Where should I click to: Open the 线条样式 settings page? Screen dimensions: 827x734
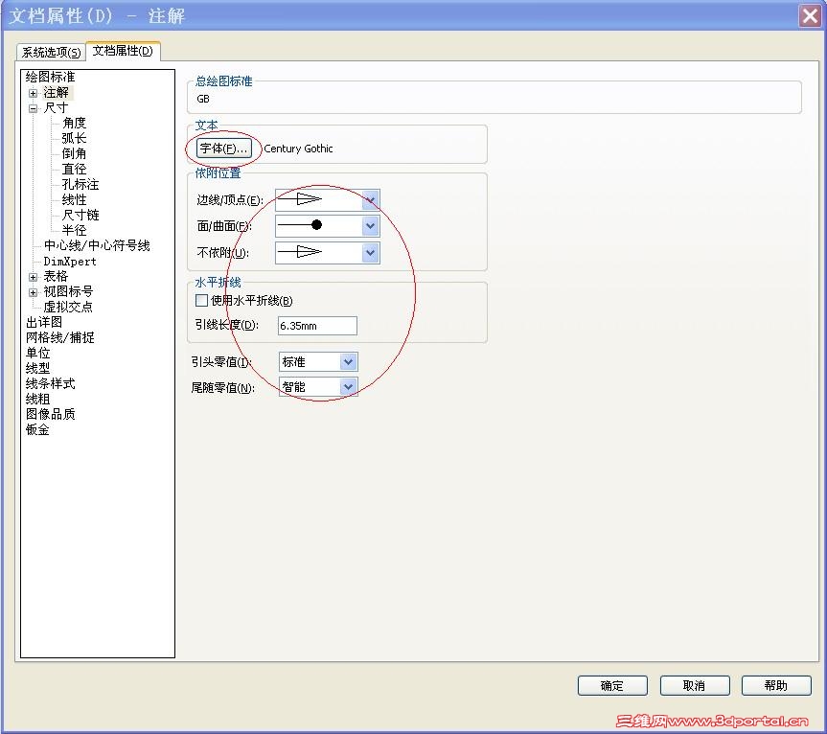[50, 383]
